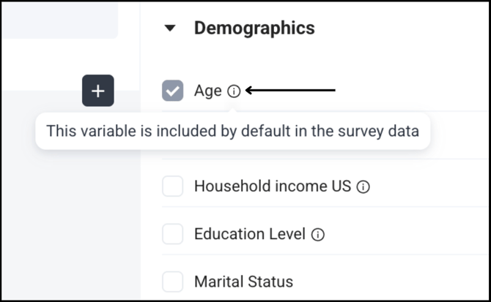Open the info icon beside Age
The height and width of the screenshot is (302, 491).
pos(234,91)
